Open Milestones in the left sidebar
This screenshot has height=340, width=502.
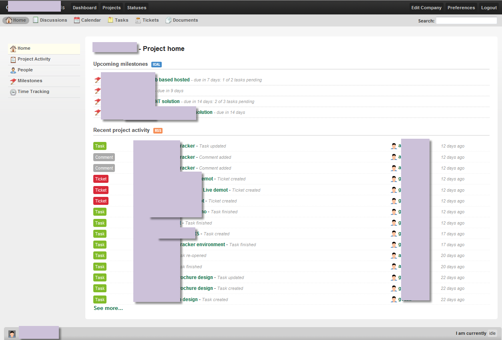click(x=44, y=81)
